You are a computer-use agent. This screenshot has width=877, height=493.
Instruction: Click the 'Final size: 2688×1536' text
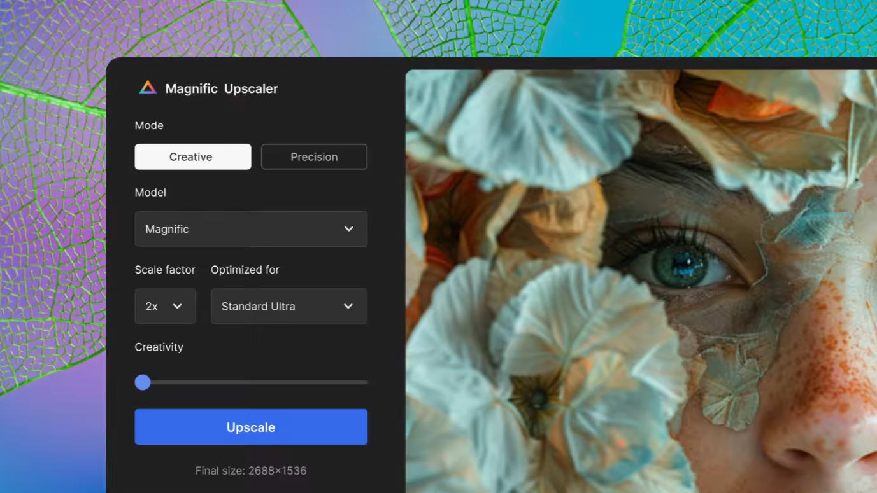[x=251, y=471]
